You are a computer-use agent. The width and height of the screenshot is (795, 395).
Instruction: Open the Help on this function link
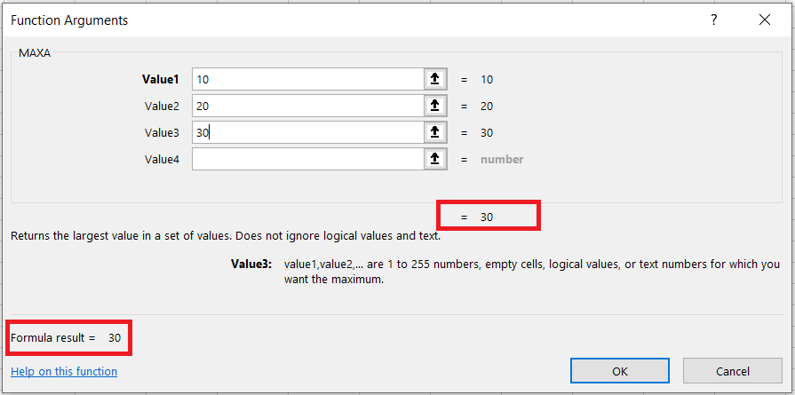tap(64, 371)
